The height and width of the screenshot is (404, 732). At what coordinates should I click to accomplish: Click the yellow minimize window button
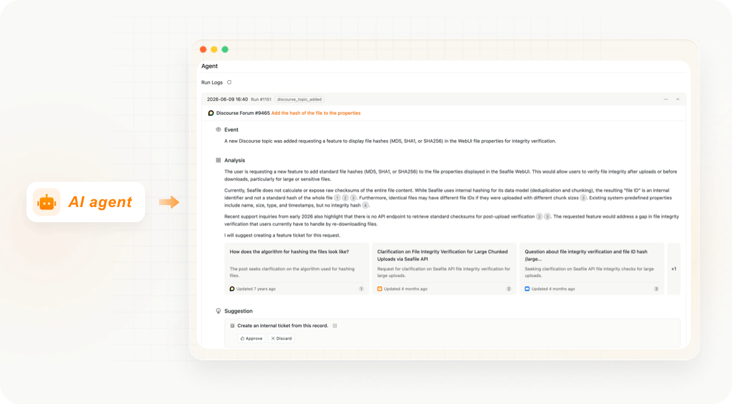coord(214,49)
